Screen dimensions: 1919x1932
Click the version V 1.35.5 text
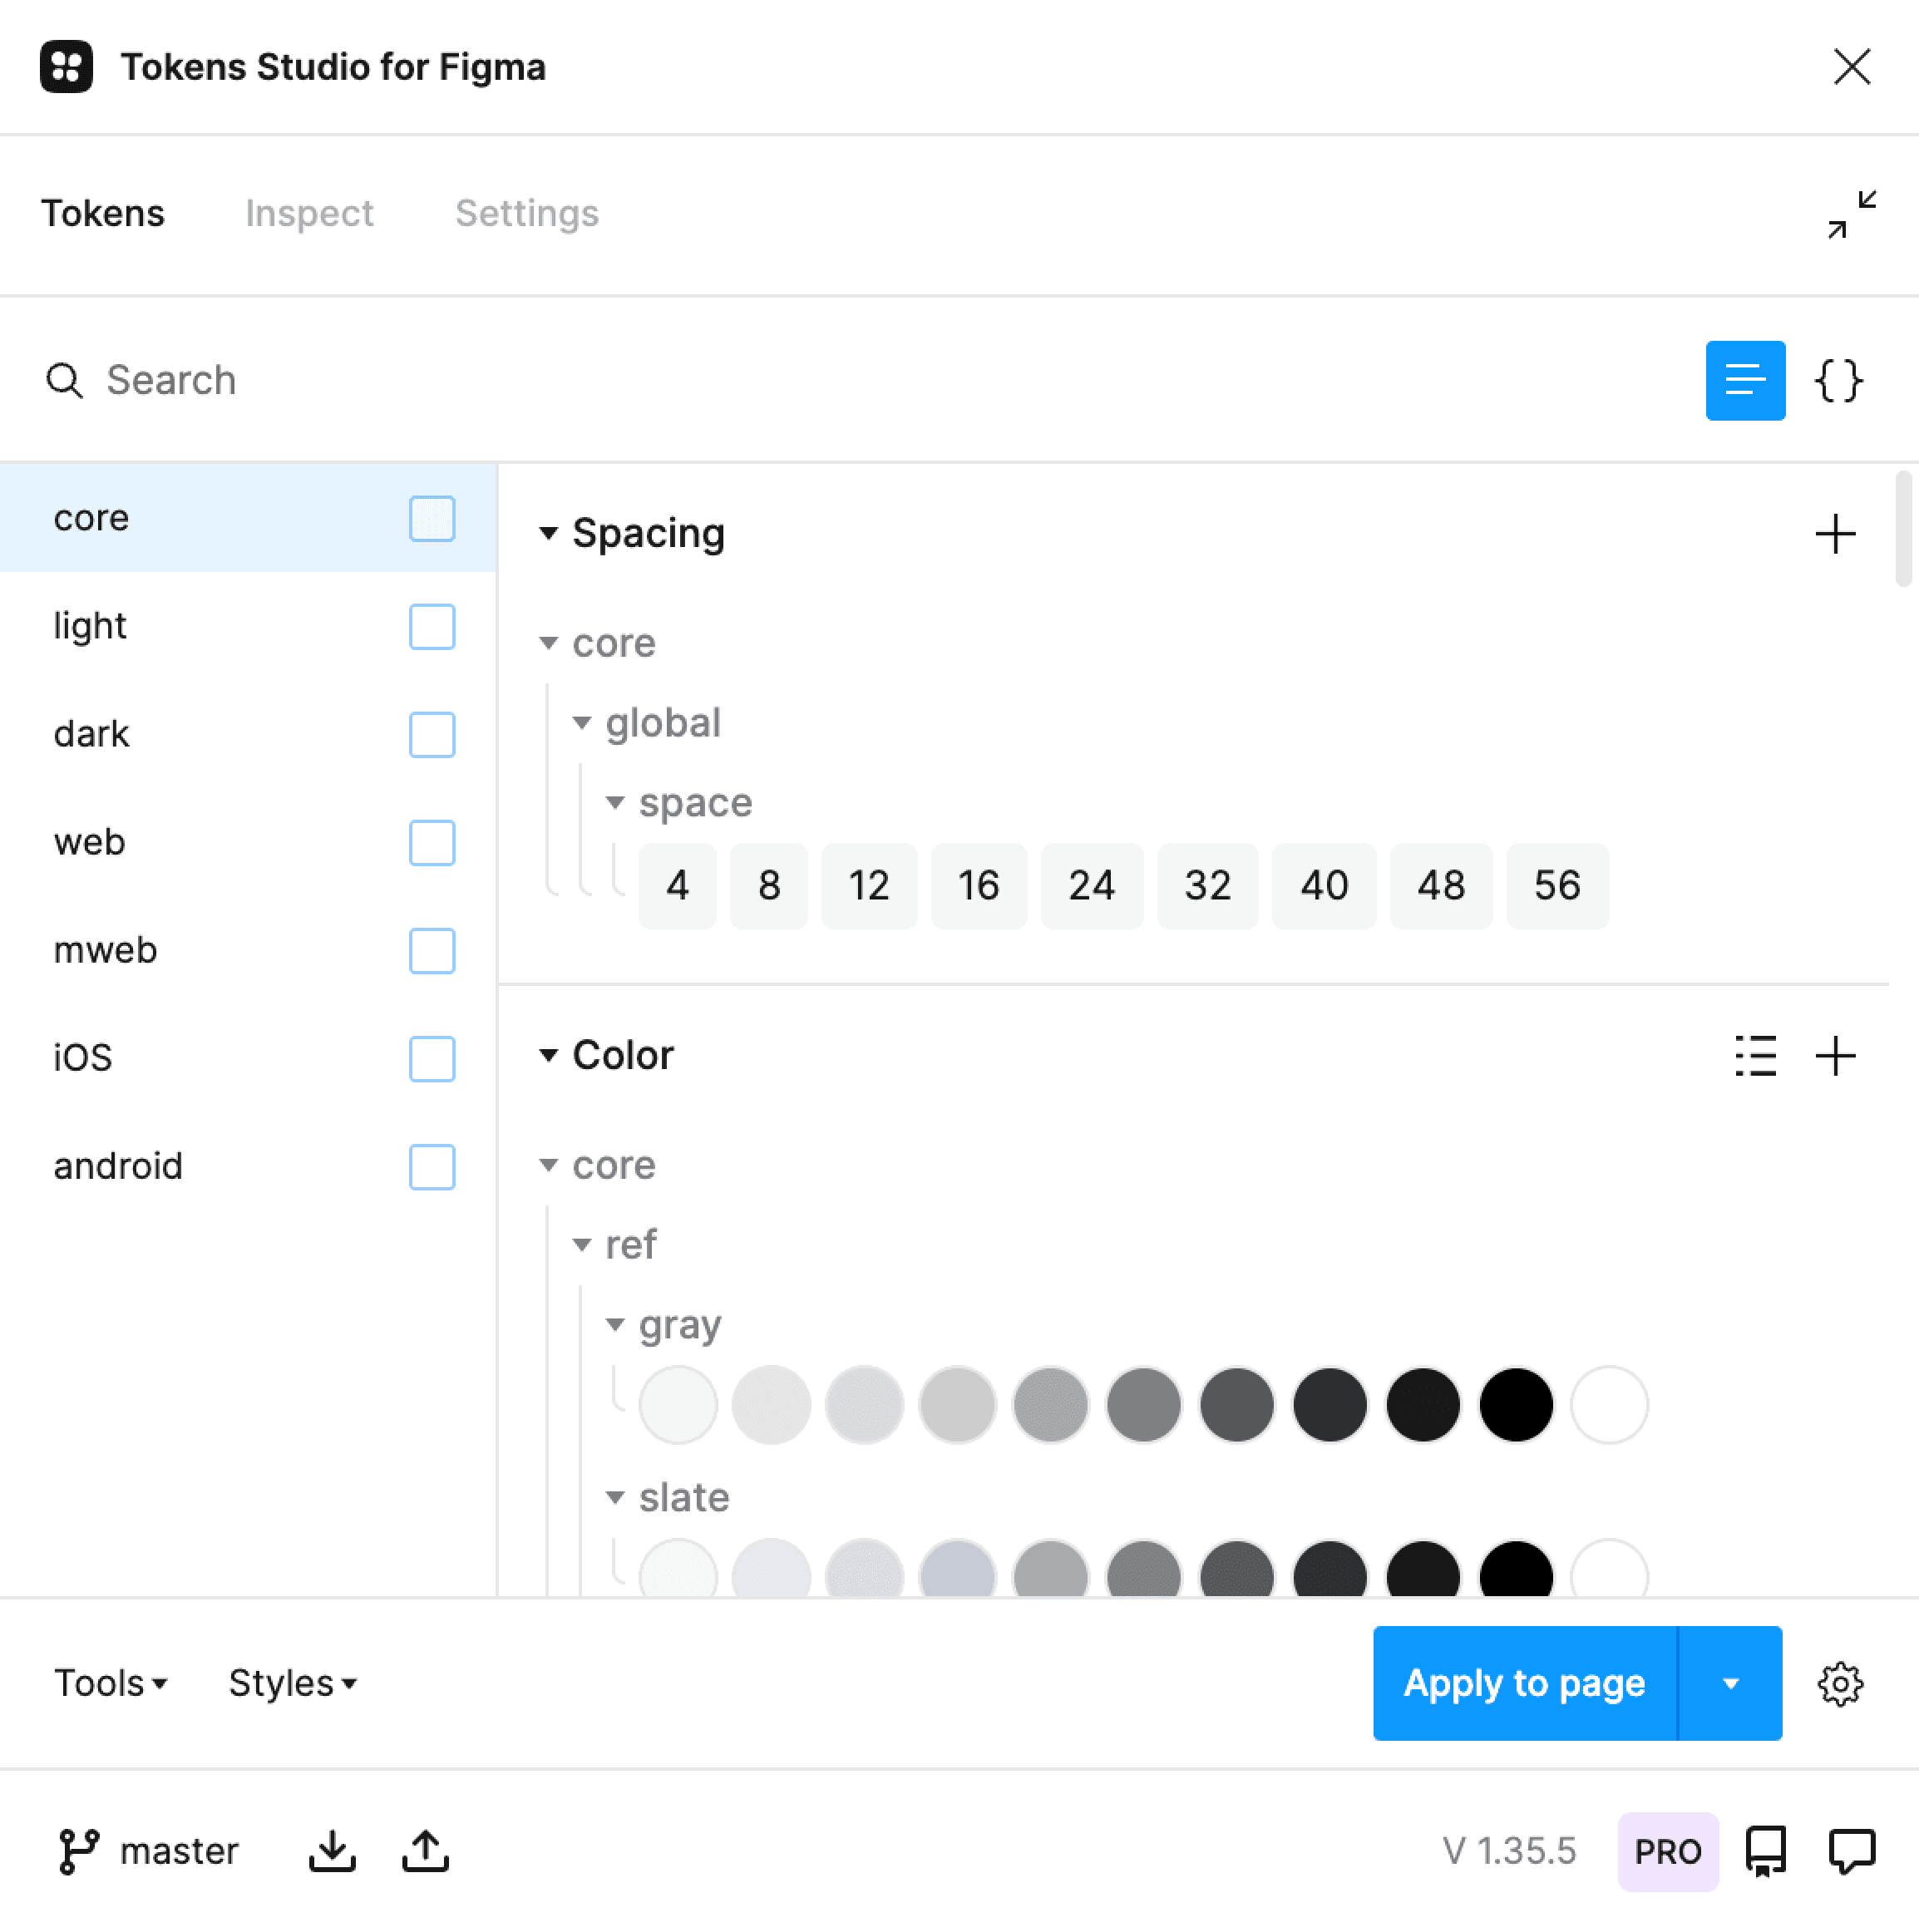tap(1509, 1852)
